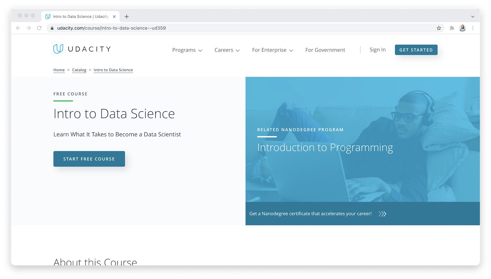Screen dimensions: 491x279
Task: Bookmark this page using the star icon
Action: (439, 28)
